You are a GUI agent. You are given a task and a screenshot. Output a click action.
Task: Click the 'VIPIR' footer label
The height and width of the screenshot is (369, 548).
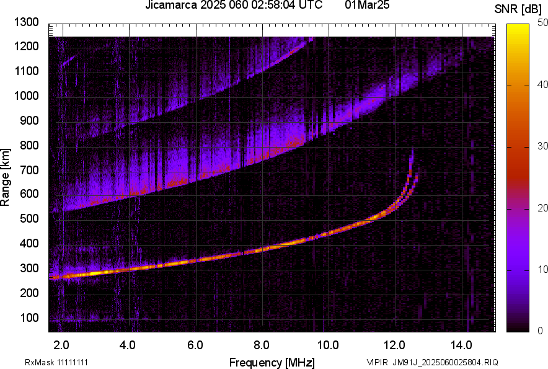(x=377, y=362)
